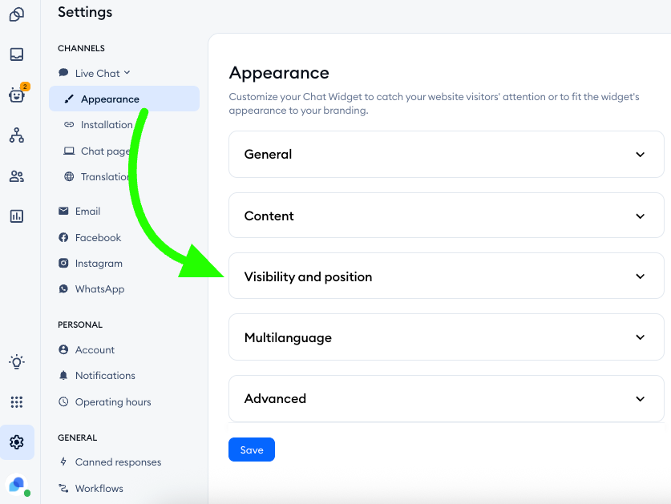Viewport: 671px width, 504px height.
Task: Click the lightbulb tips icon
Action: tap(17, 362)
